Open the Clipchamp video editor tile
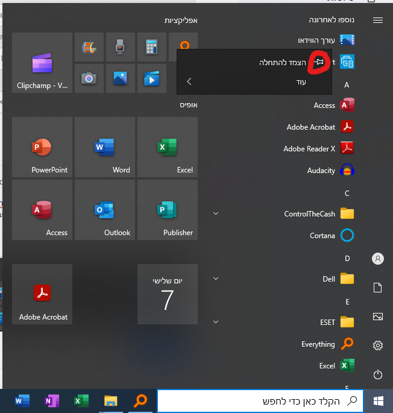The image size is (393, 413). [42, 63]
